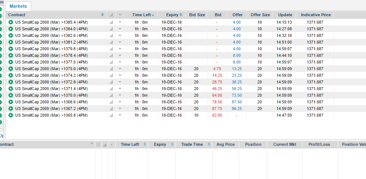Click bid price 92.00 for >1365.8
This screenshot has height=179, width=366.
point(217,115)
